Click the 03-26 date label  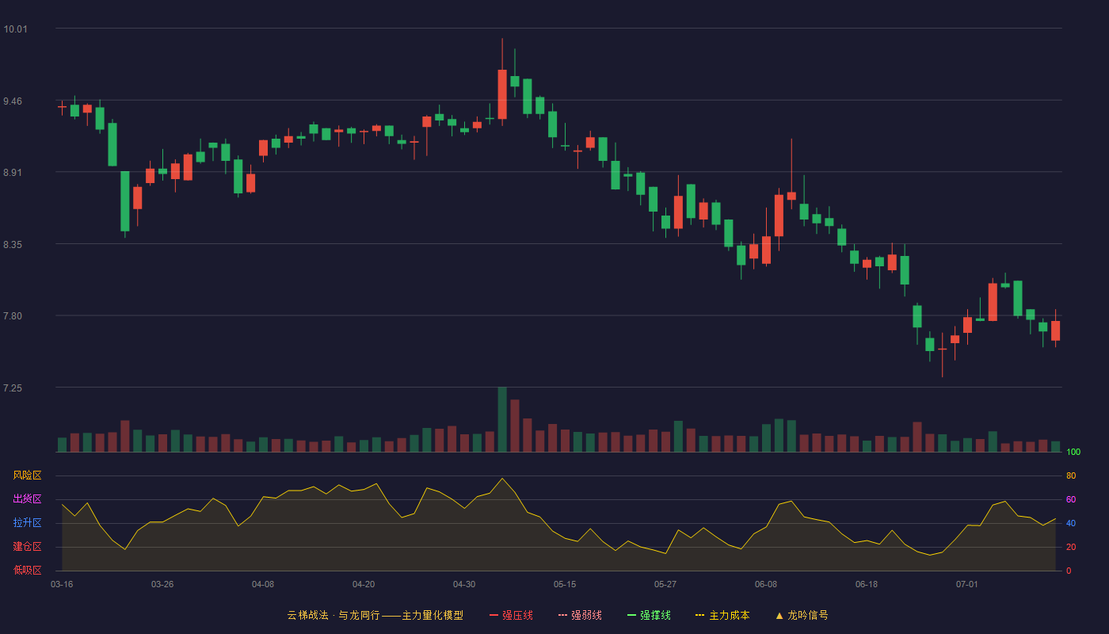coord(162,584)
